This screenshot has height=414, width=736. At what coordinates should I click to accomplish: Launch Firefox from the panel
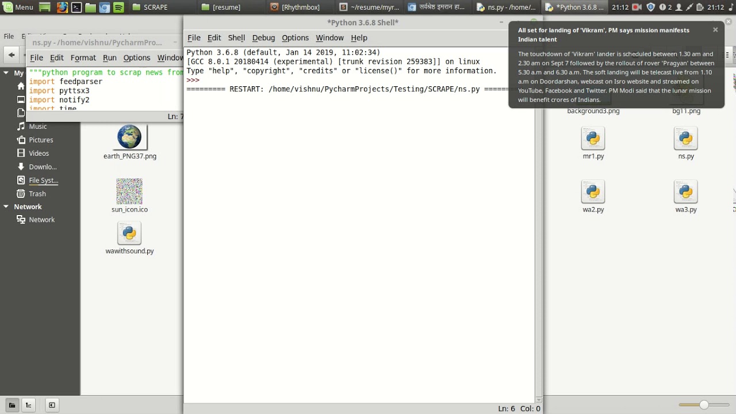tap(62, 7)
